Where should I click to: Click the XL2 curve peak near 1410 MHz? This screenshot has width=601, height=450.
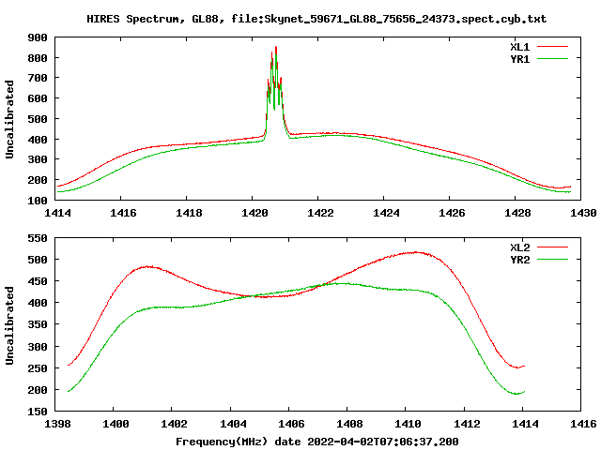416,252
